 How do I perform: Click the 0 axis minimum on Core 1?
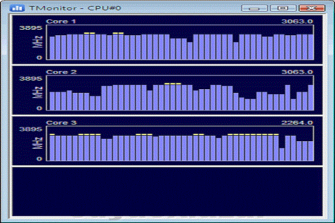point(39,58)
